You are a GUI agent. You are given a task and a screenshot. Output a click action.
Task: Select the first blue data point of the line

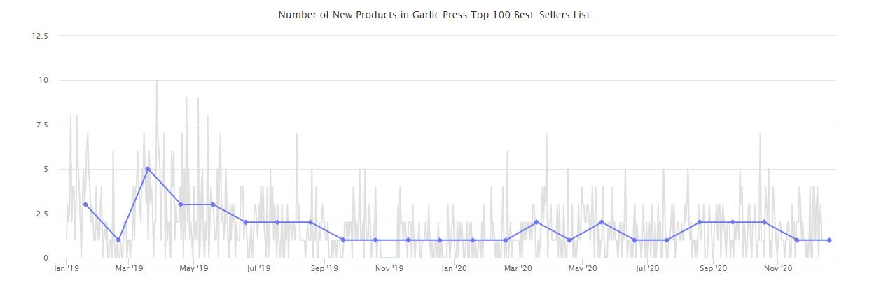tap(85, 205)
